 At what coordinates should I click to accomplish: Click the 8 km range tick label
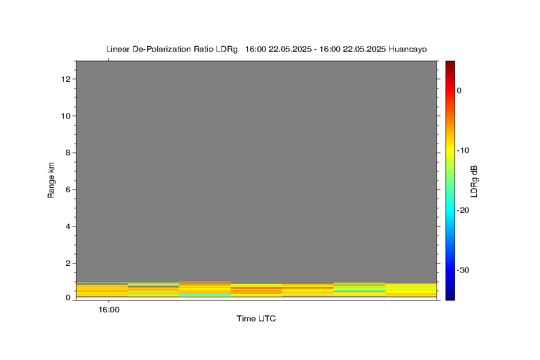pyautogui.click(x=69, y=153)
